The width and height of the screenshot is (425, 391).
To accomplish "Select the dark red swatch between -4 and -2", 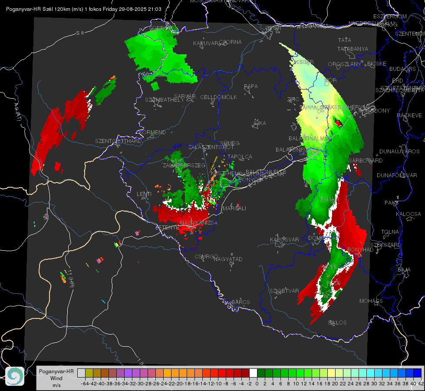I will [245, 373].
